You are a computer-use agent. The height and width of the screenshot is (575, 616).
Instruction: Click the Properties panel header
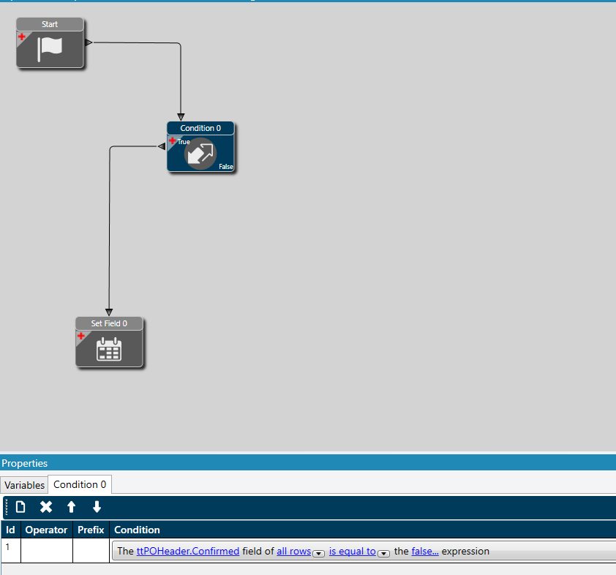coord(308,463)
